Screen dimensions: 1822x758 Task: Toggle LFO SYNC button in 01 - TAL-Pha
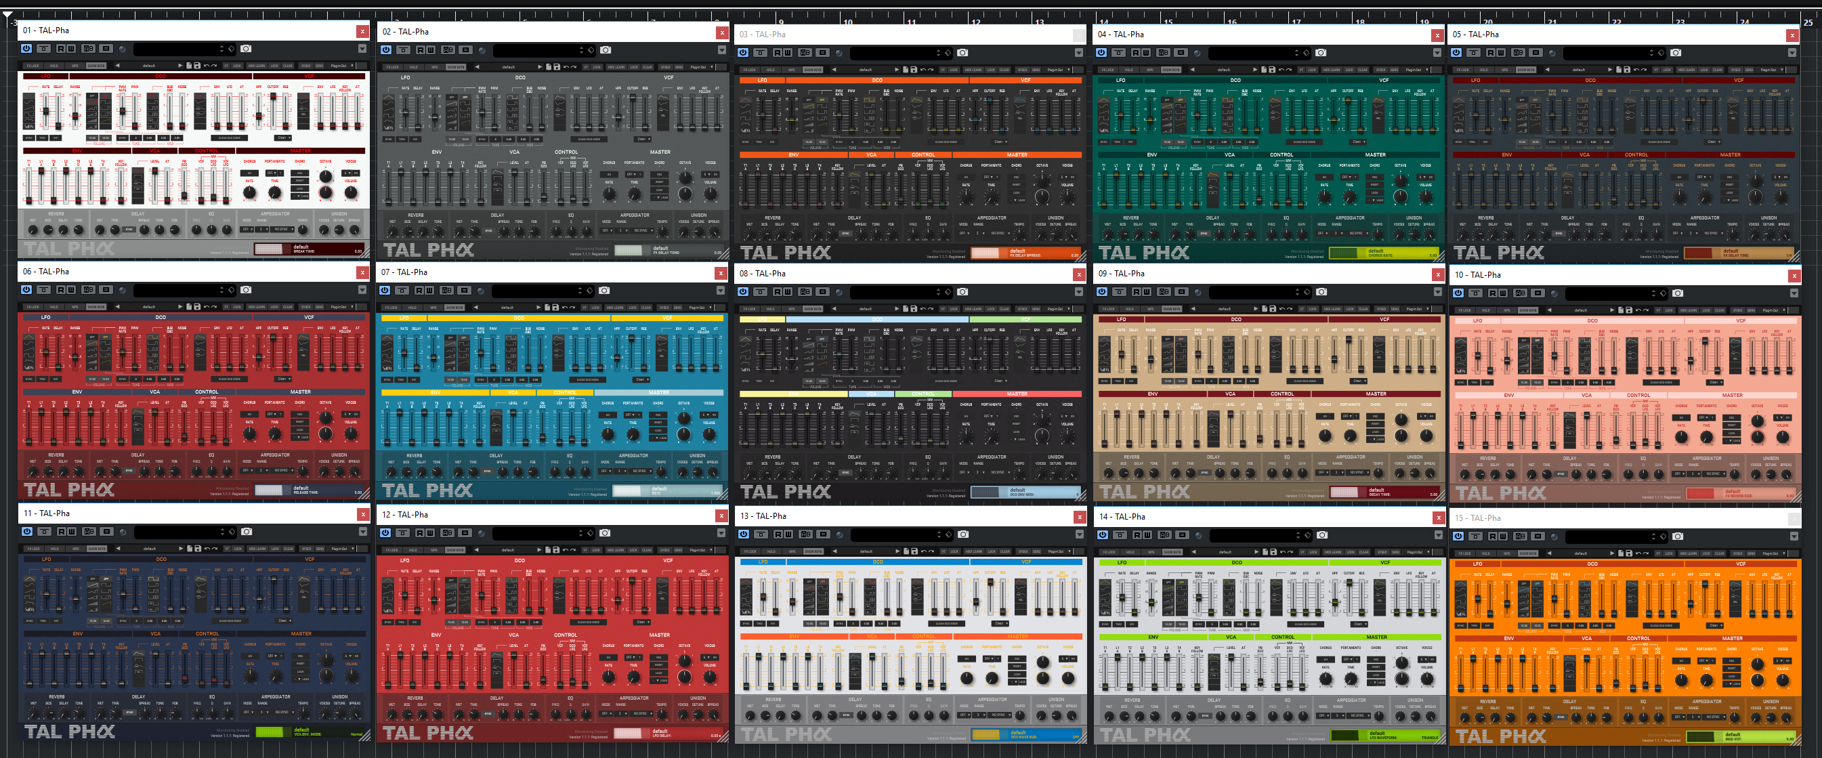[x=29, y=138]
